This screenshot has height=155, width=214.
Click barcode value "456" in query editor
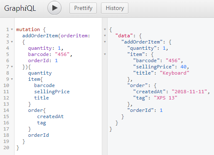62,54
